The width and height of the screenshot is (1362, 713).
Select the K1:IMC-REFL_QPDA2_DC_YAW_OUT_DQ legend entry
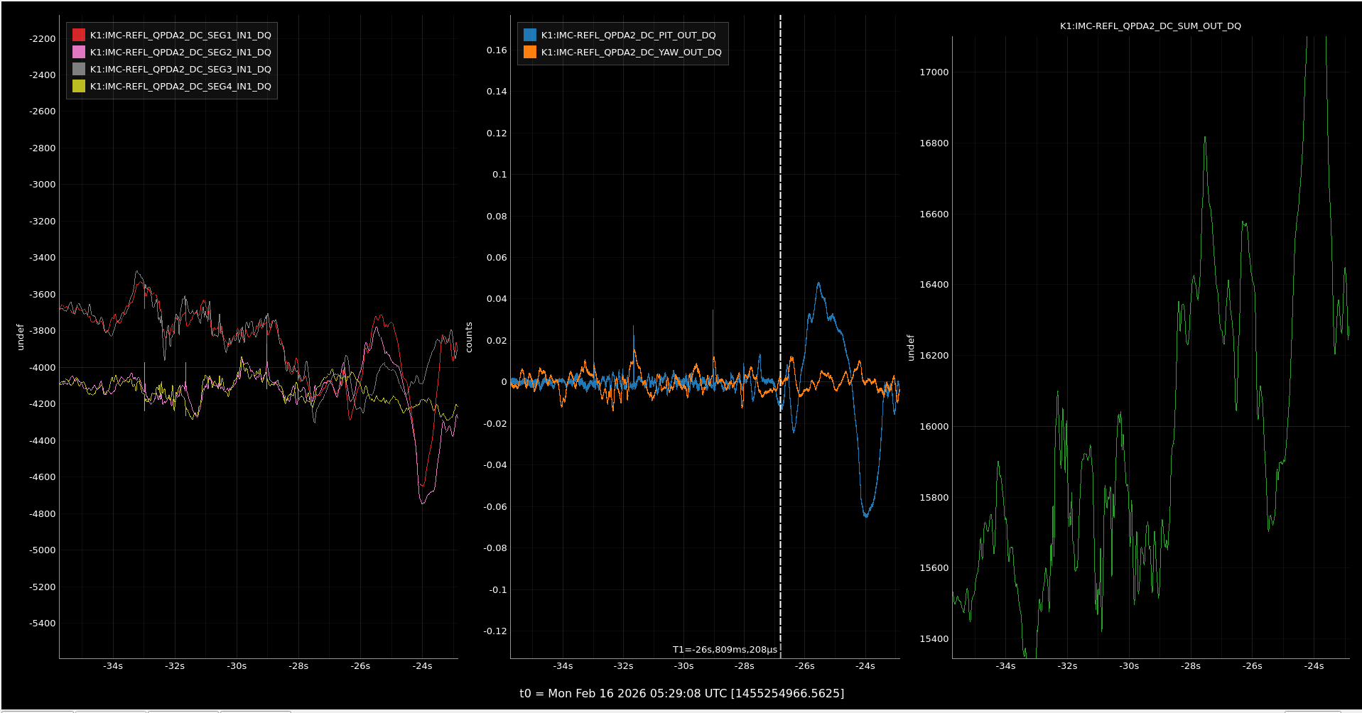[631, 52]
